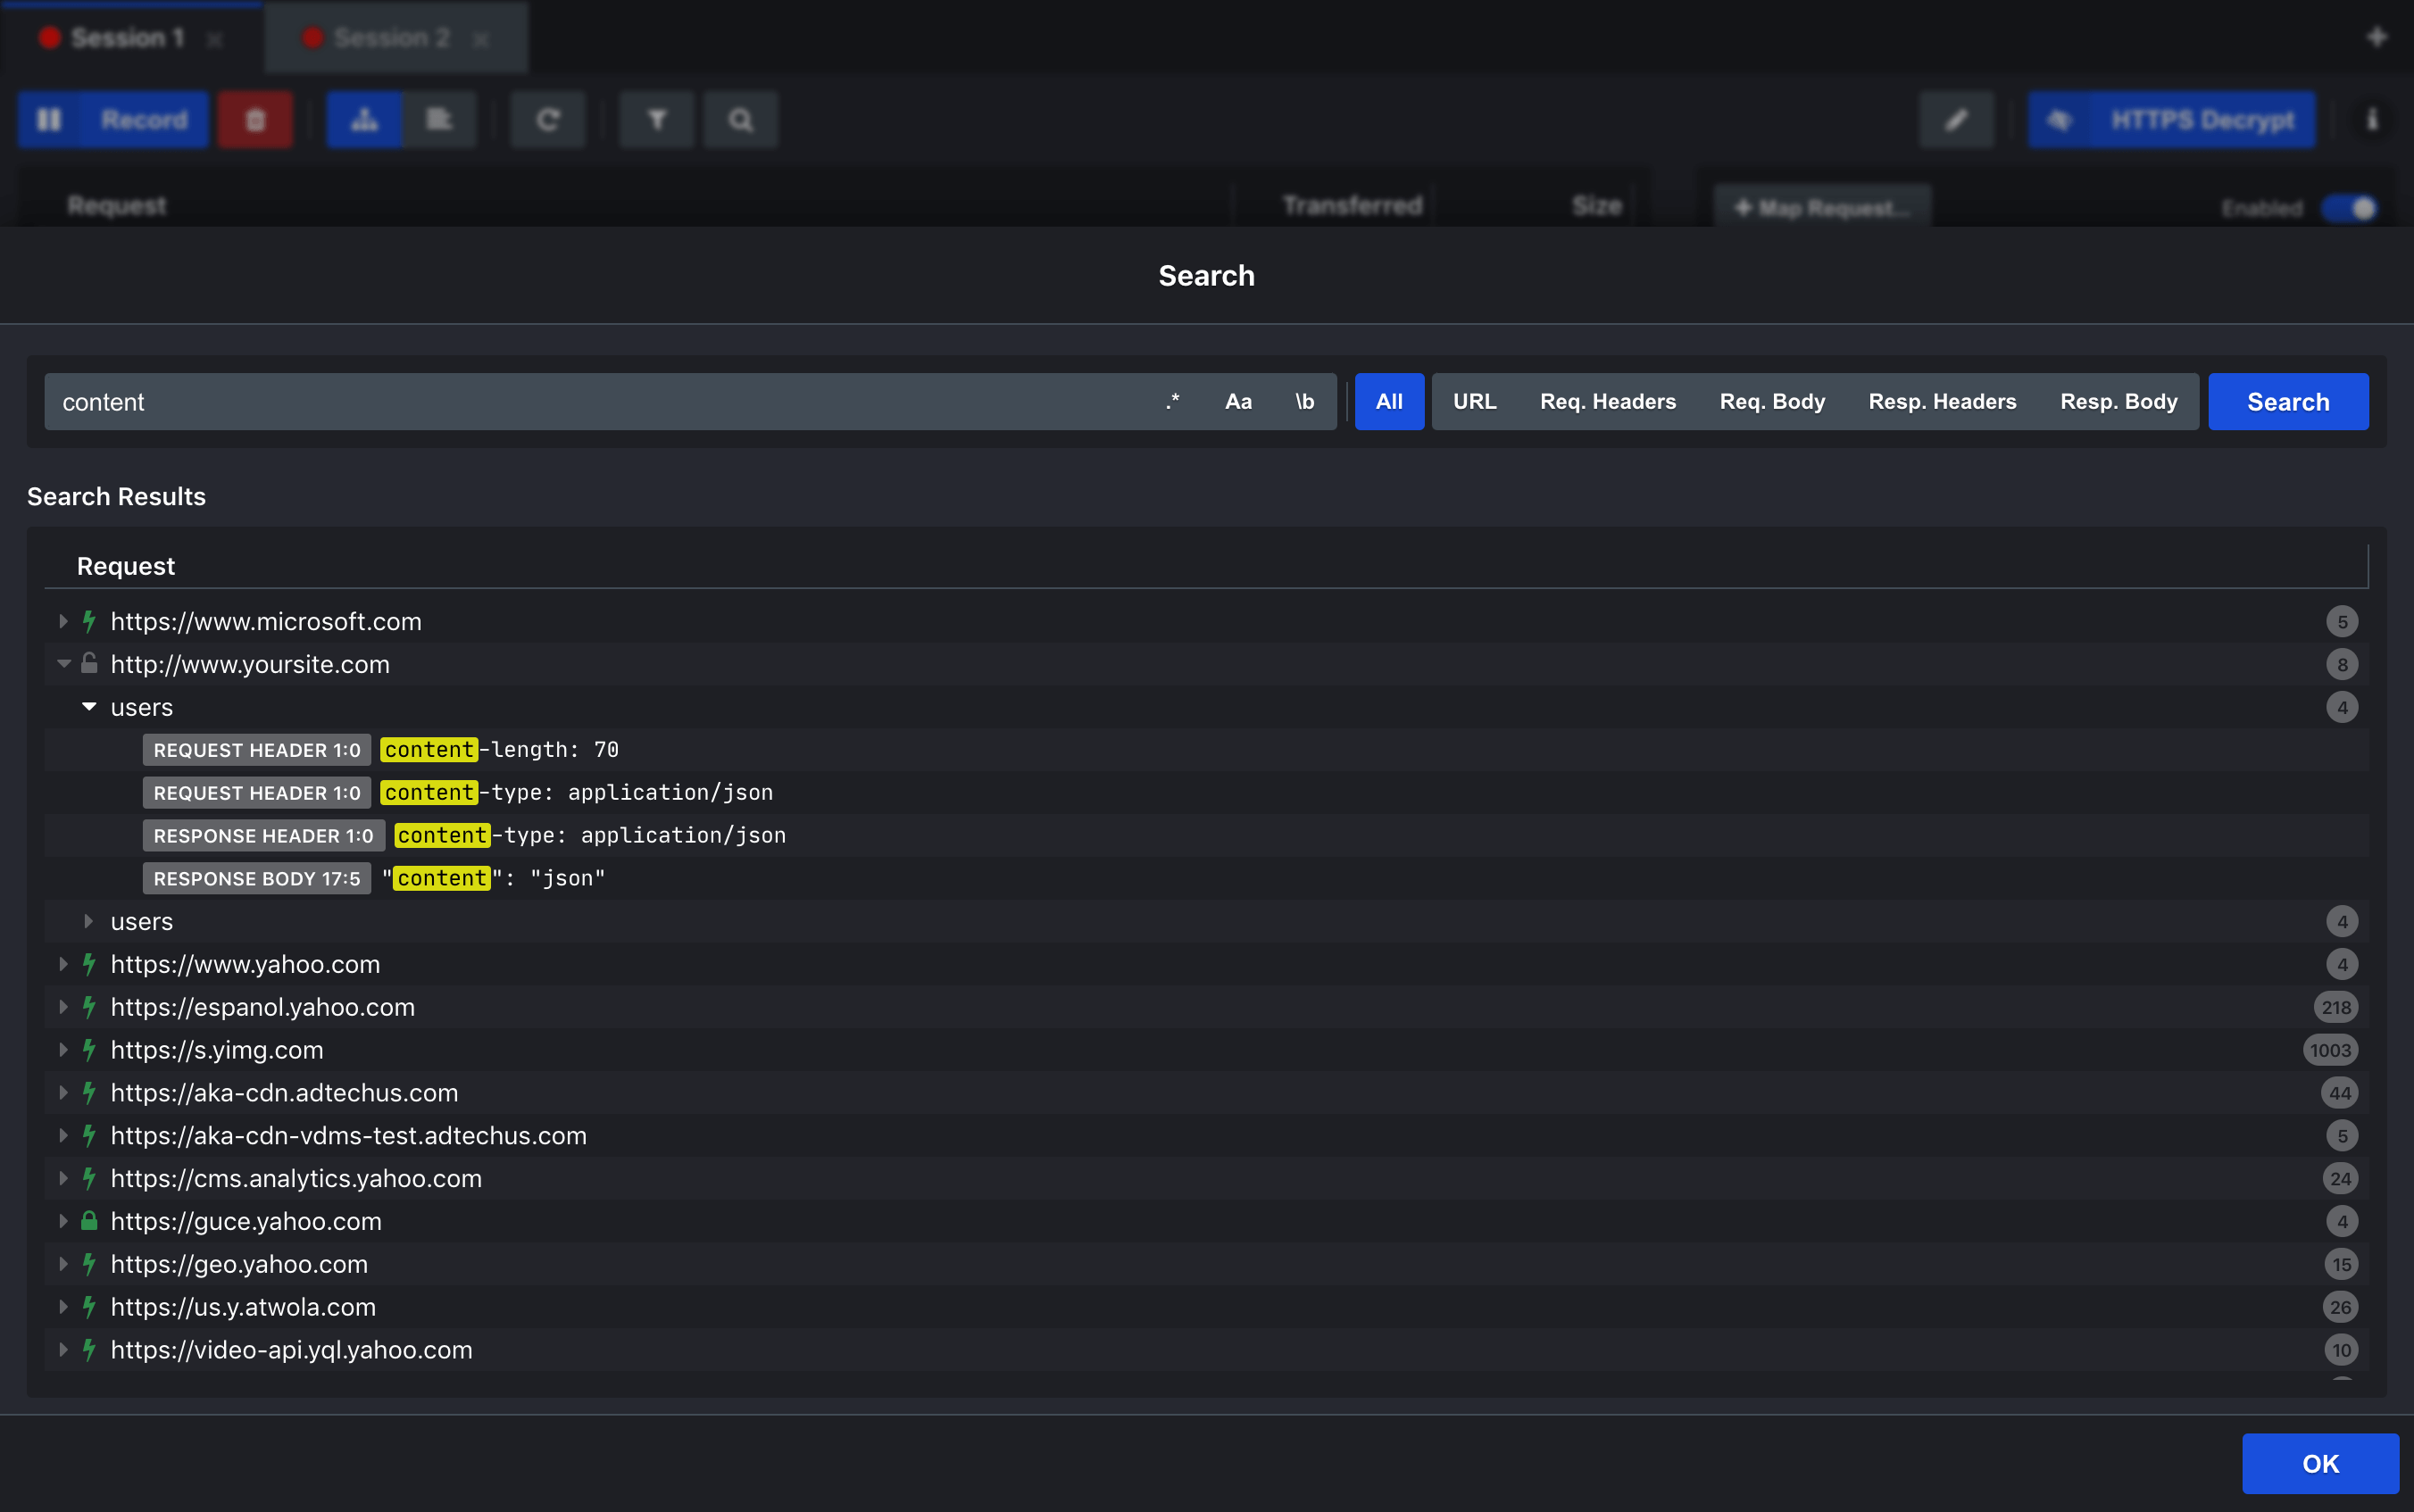Toggle whole-word \b option
Image resolution: width=2414 pixels, height=1512 pixels.
pyautogui.click(x=1304, y=402)
